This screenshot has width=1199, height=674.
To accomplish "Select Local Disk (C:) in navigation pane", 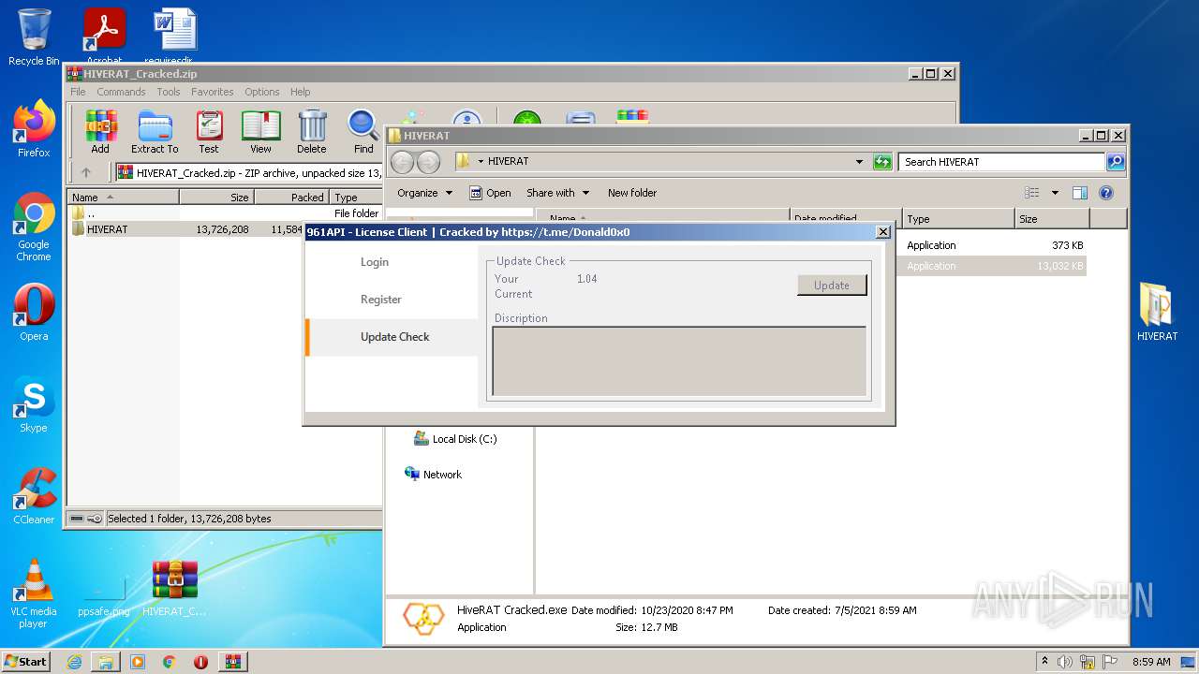I will pyautogui.click(x=454, y=439).
